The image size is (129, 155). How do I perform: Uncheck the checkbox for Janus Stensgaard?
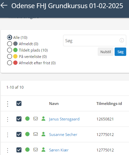pyautogui.click(x=19, y=119)
